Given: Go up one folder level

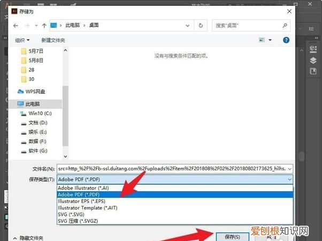Looking at the screenshot, I should 44,26.
